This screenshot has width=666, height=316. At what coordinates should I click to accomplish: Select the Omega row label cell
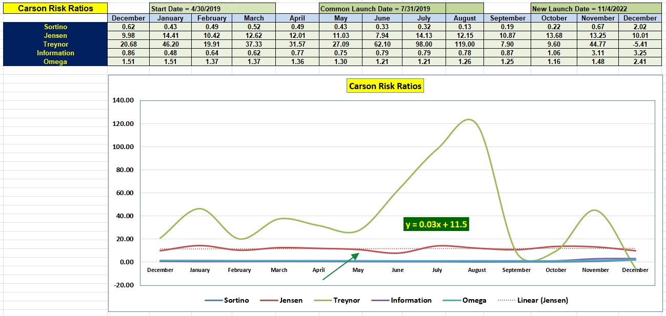point(55,61)
